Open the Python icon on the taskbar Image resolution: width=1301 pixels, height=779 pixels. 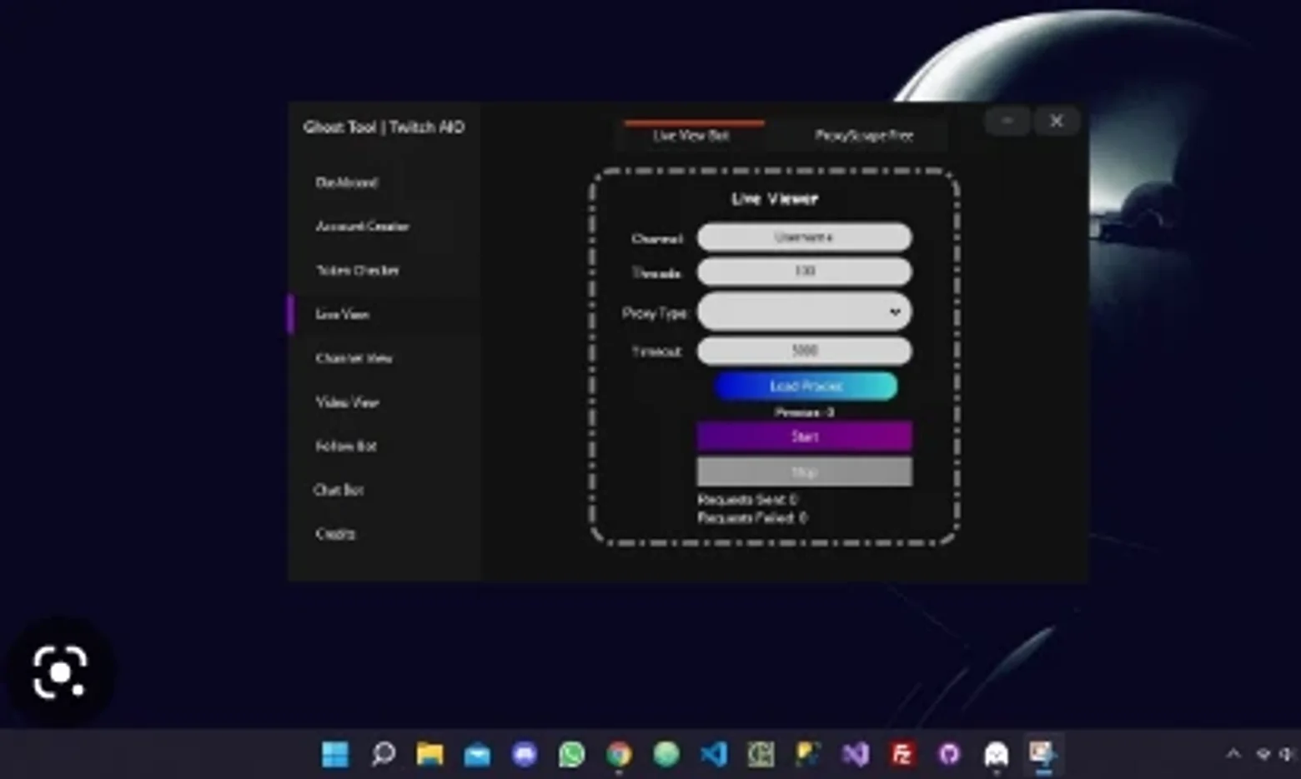click(807, 754)
